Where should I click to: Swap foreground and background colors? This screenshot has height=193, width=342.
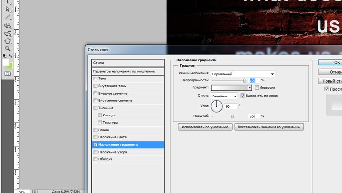10,56
